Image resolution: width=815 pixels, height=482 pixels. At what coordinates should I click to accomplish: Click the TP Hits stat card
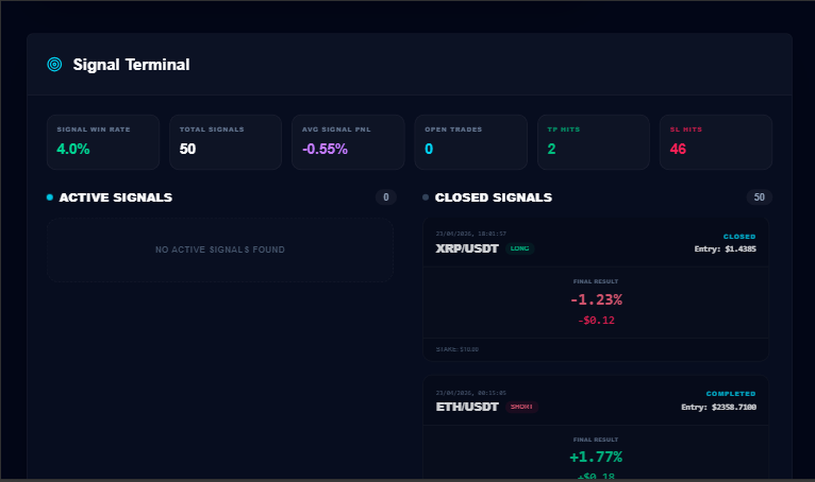[593, 142]
